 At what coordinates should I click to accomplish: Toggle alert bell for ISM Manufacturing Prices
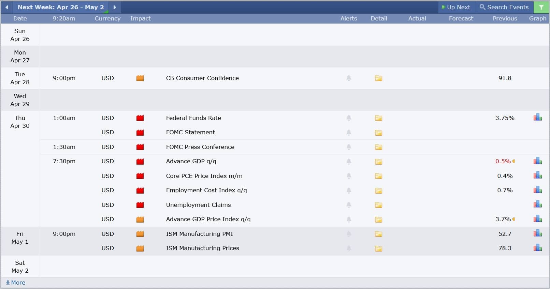349,248
